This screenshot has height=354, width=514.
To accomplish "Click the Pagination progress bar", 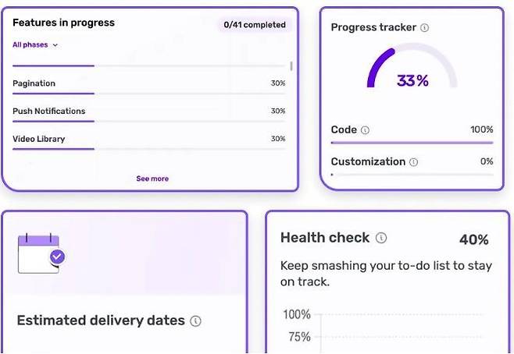I will tap(148, 94).
